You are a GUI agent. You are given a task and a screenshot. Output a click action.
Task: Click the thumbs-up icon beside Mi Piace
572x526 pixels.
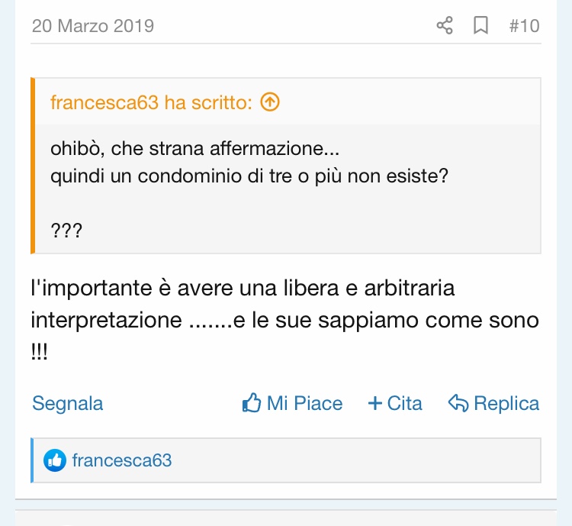click(252, 403)
